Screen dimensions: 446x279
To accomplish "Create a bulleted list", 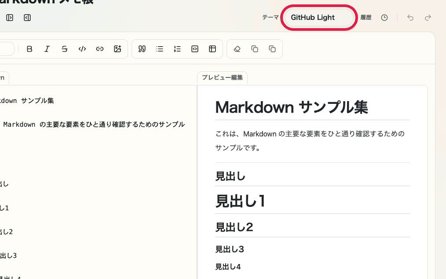I will [x=160, y=49].
